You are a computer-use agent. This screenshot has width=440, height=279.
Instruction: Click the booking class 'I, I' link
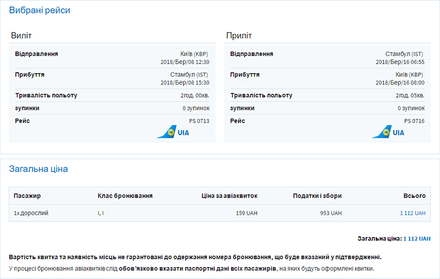point(100,213)
